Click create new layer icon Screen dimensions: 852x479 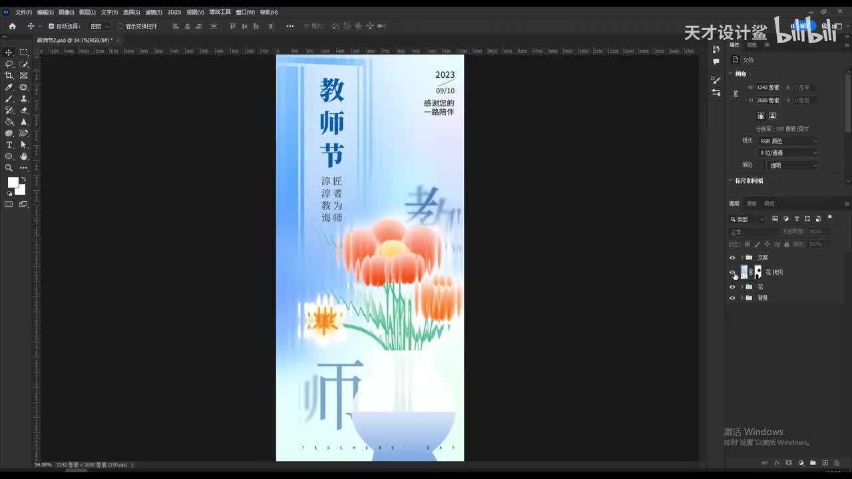(x=825, y=462)
